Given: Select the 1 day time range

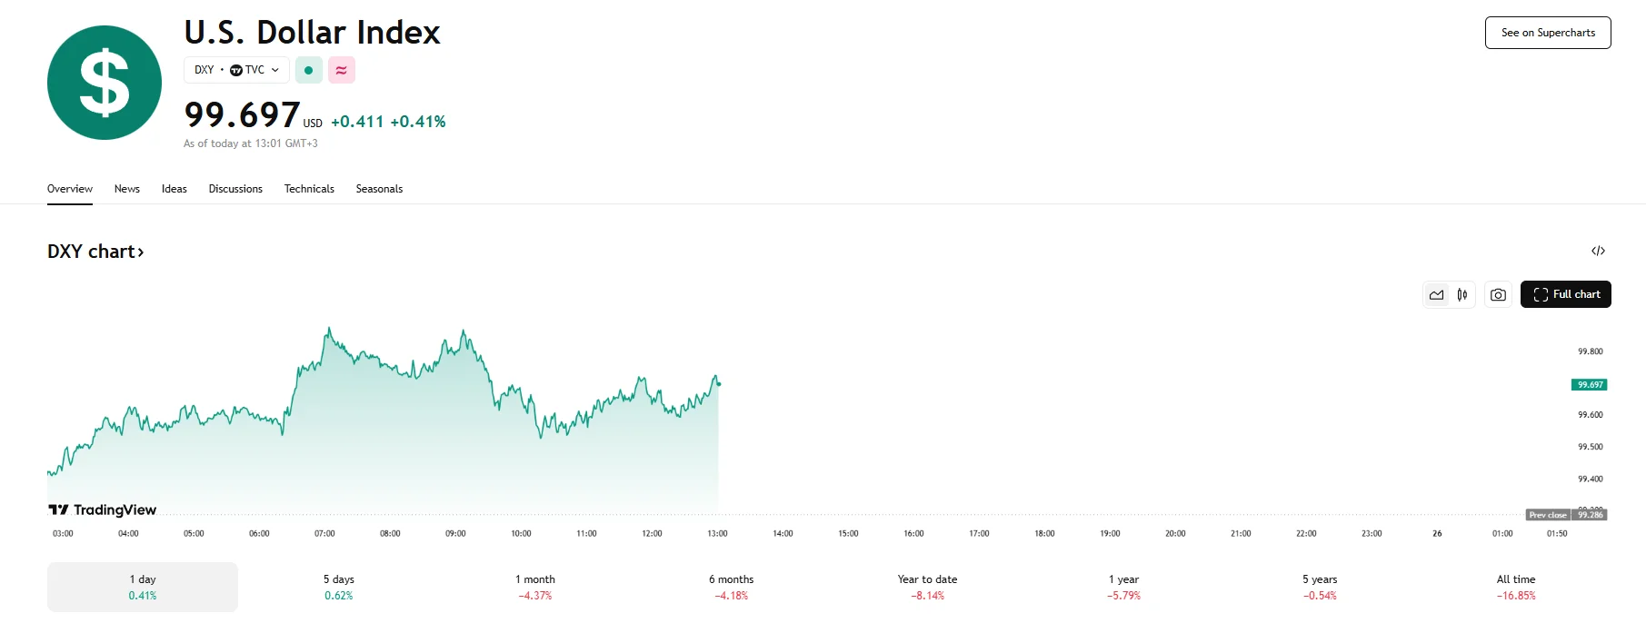Looking at the screenshot, I should click(143, 587).
